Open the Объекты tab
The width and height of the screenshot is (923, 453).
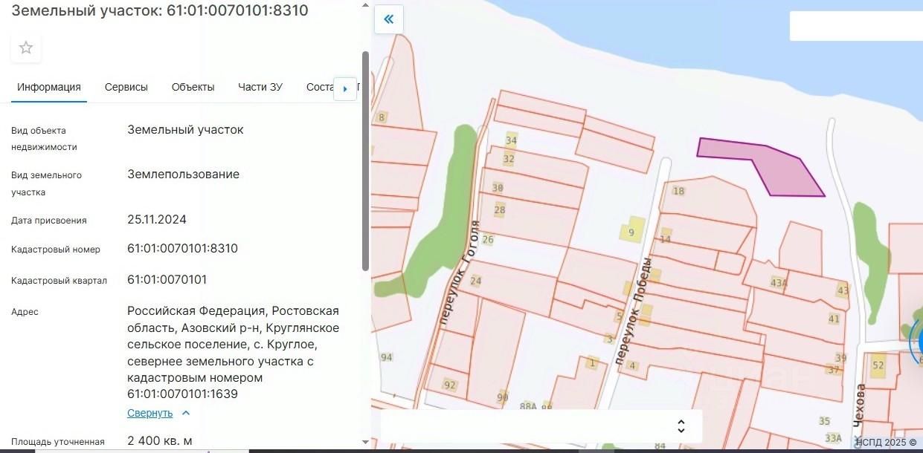tap(193, 87)
